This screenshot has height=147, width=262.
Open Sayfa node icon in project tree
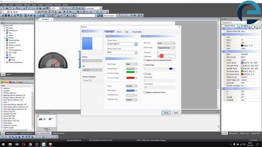7,28
